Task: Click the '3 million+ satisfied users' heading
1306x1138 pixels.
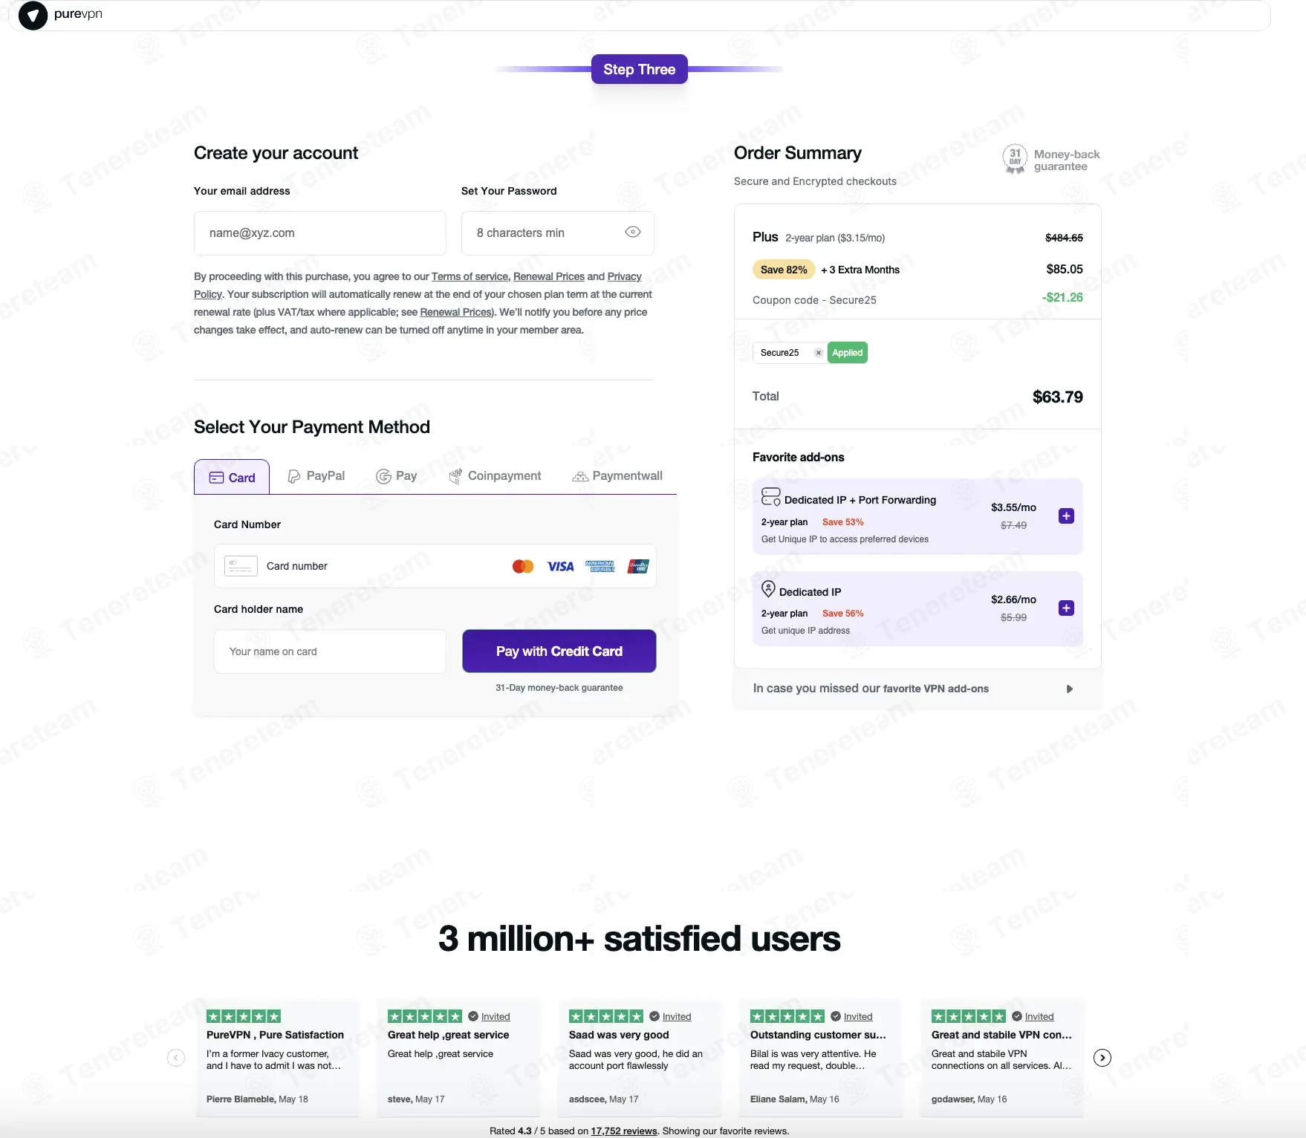Action: tap(640, 939)
